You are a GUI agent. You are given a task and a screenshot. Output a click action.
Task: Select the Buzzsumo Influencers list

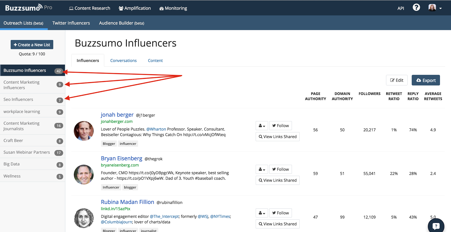point(32,70)
